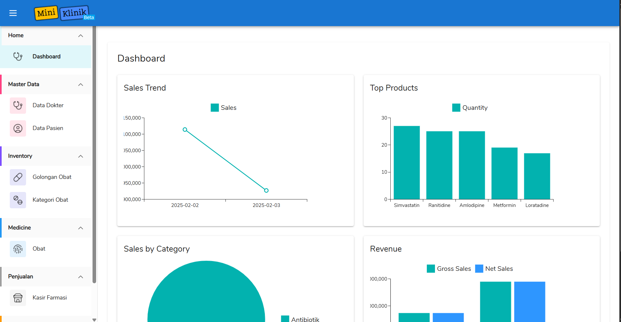Click the Golongan Obat pill icon
The height and width of the screenshot is (322, 621).
click(18, 177)
